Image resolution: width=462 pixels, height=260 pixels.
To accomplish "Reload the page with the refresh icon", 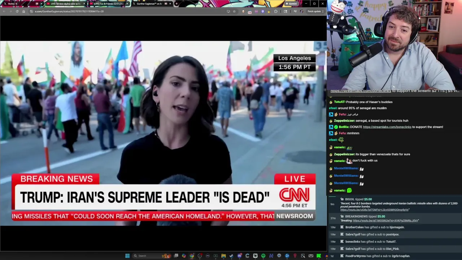I will [x=17, y=11].
